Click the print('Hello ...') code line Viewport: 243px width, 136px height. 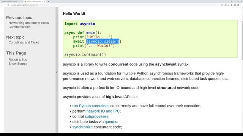[93, 37]
